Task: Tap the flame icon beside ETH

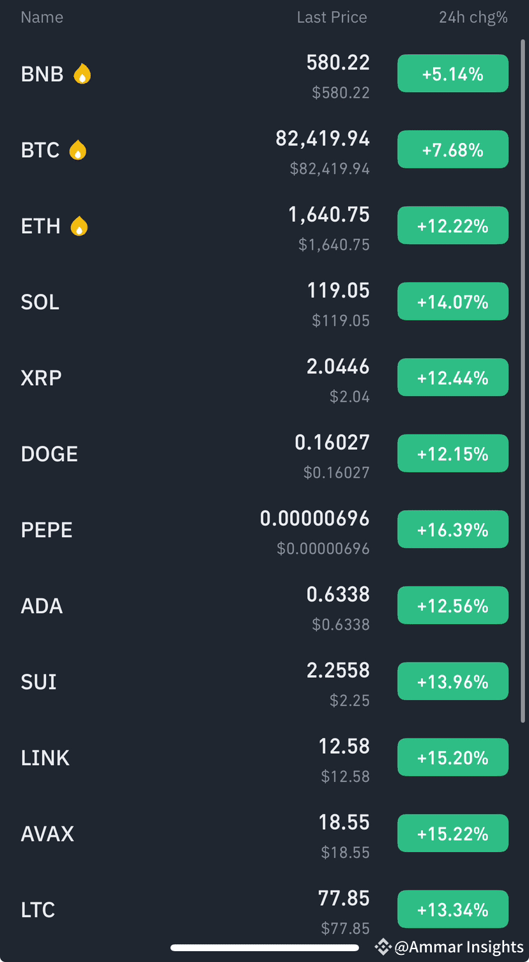Action: pos(79,226)
